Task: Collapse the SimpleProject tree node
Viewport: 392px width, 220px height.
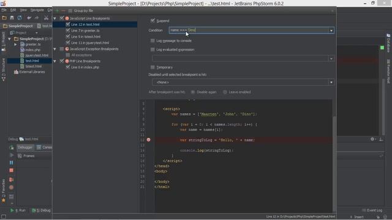Action: (x=10, y=39)
